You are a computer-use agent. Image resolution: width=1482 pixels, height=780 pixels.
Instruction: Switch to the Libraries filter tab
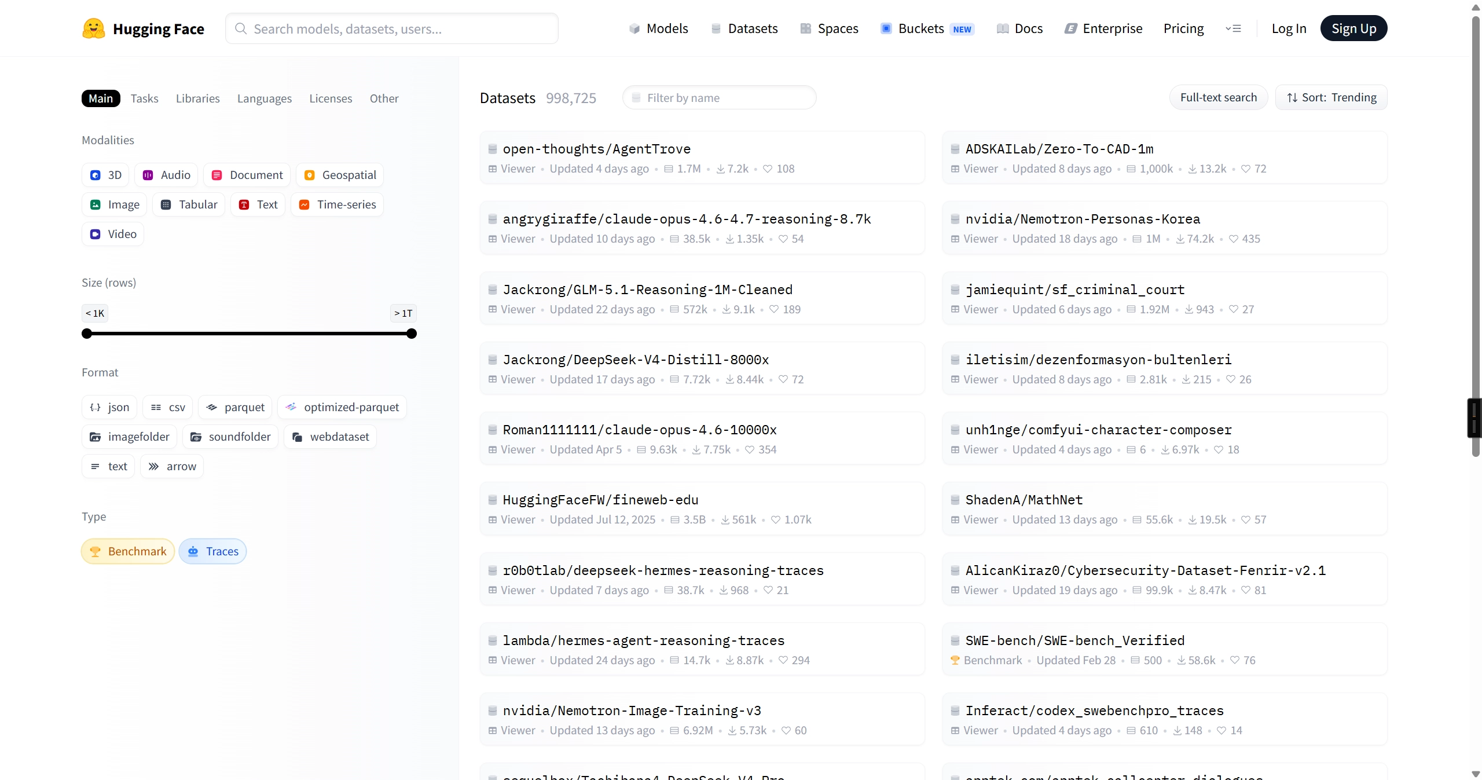coord(198,98)
